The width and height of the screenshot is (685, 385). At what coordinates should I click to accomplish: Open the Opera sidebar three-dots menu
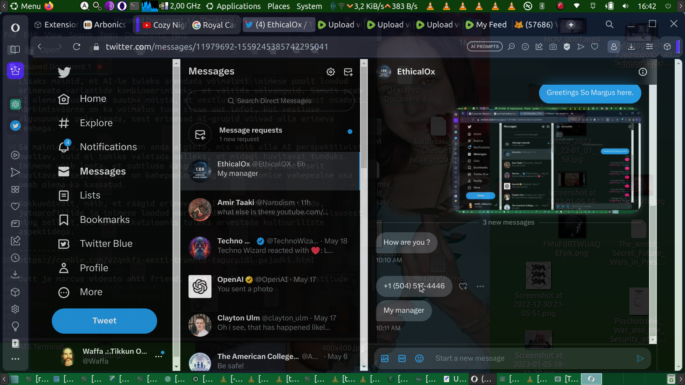15,359
